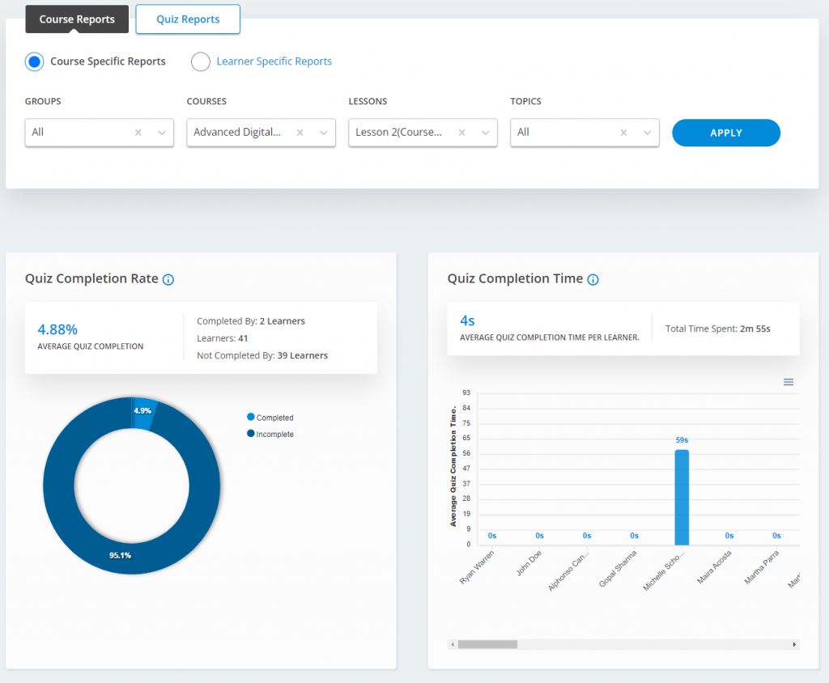Image resolution: width=829 pixels, height=683 pixels.
Task: Click Gopal Sharma axis label
Action: 618,569
